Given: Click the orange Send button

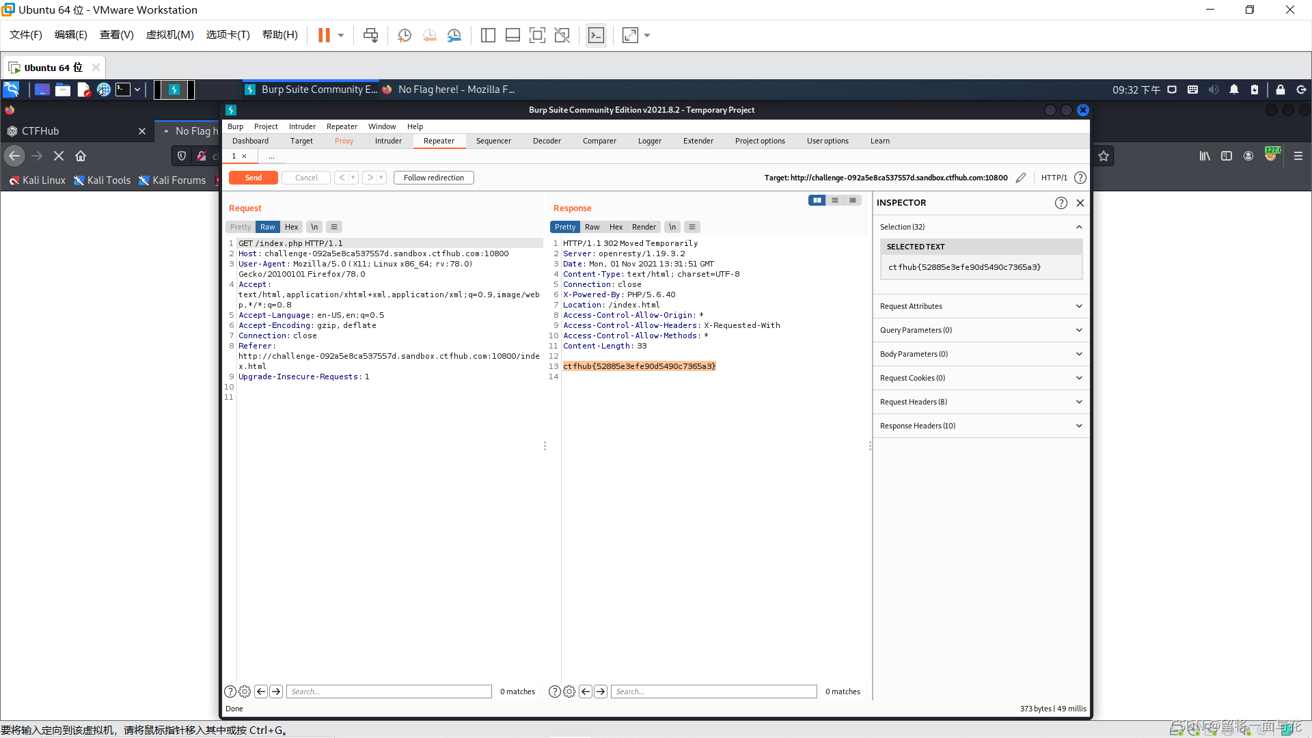Looking at the screenshot, I should tap(253, 178).
